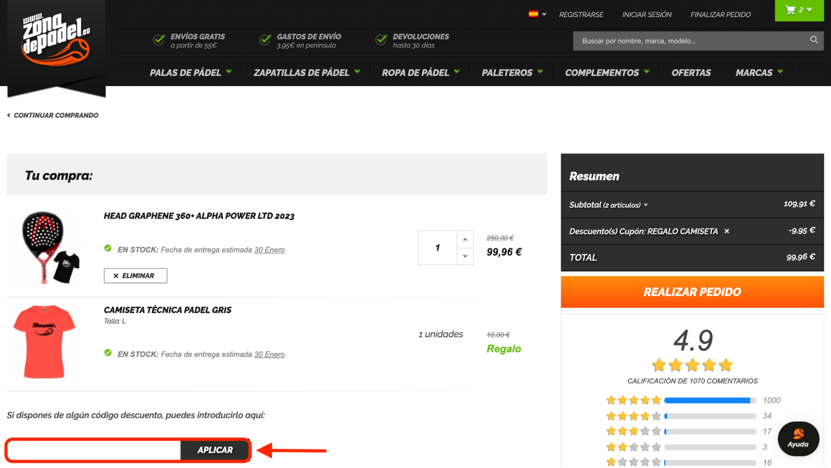Screen dimensions: 831x468
Task: Click Calificación de 1070 Comentarios text
Action: click(692, 381)
